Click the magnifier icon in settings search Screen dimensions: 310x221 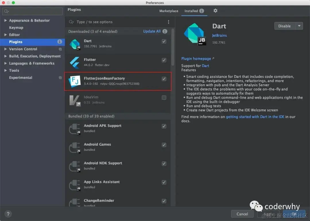point(6,11)
